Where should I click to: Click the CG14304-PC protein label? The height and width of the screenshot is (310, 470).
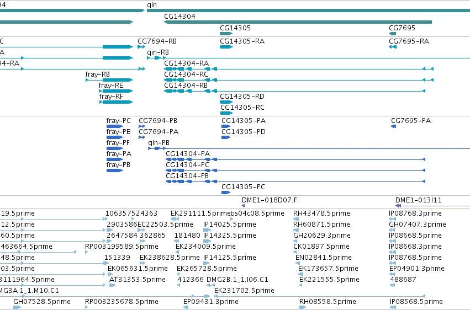(188, 165)
